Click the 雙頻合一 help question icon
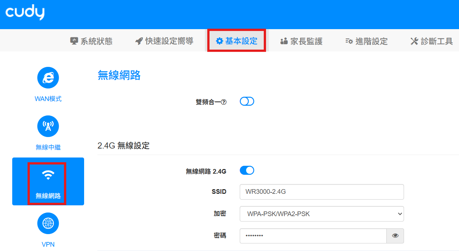The image size is (459, 251). point(224,102)
